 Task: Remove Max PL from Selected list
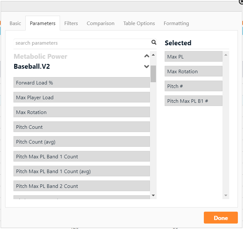point(193,57)
